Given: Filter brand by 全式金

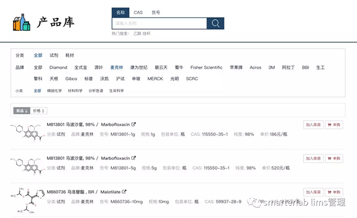Looking at the screenshot, I should 80,68.
